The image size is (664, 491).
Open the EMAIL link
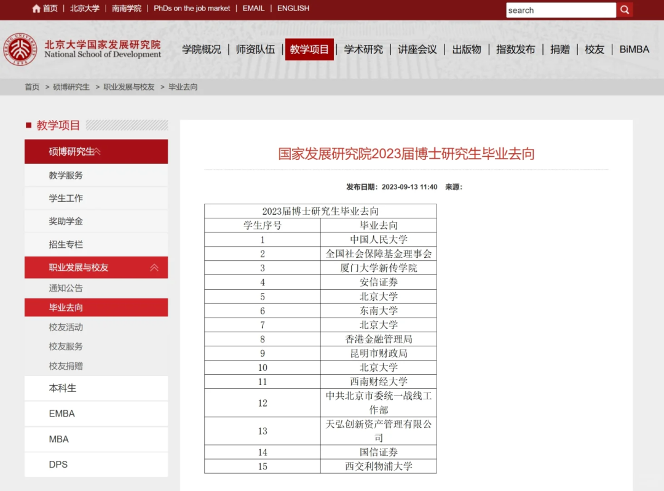coord(253,9)
